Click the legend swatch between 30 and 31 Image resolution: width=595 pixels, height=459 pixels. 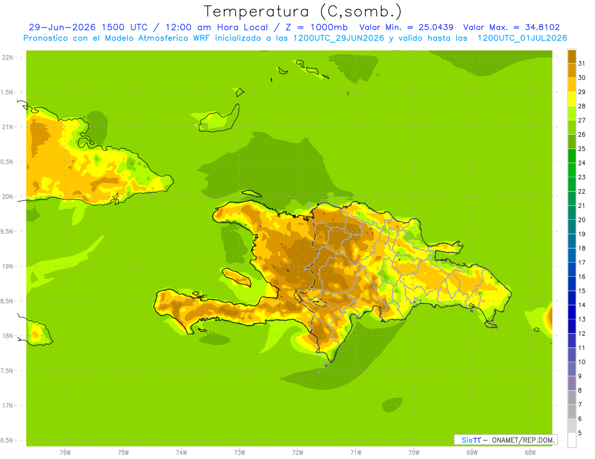click(572, 70)
